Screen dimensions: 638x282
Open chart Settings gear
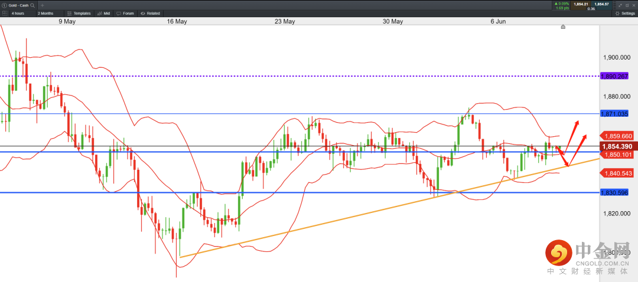625,13
